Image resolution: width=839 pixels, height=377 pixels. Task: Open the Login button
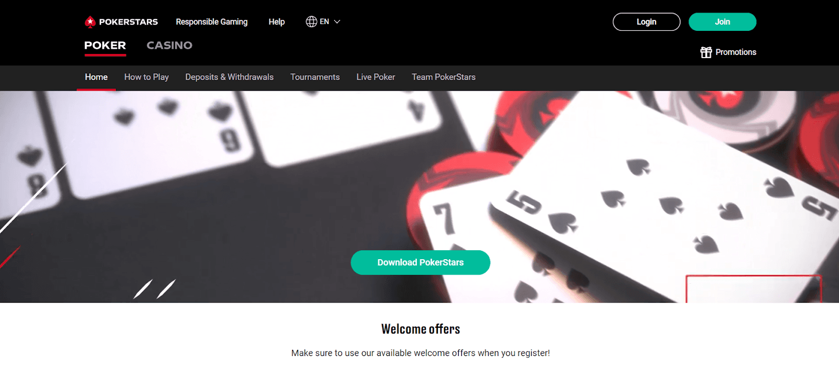(x=647, y=22)
